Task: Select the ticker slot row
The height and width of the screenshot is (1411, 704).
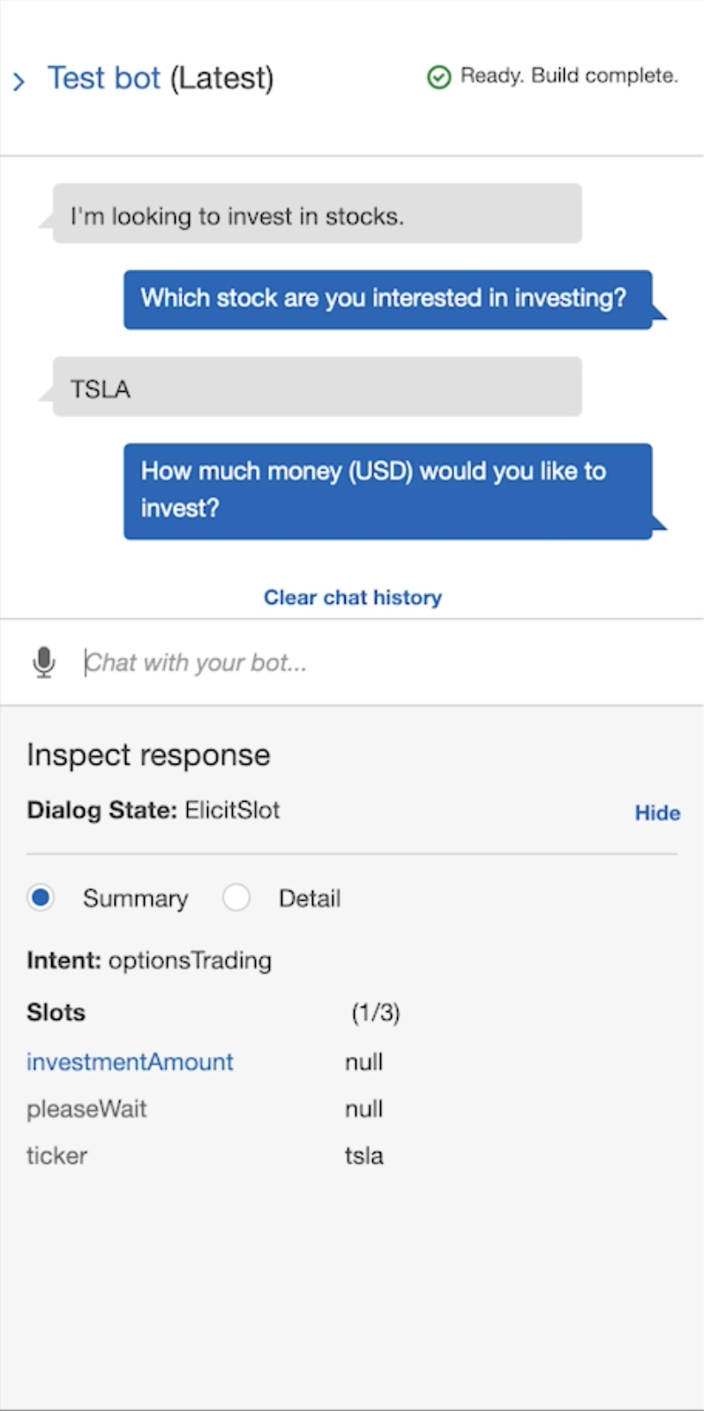Action: 56,1156
